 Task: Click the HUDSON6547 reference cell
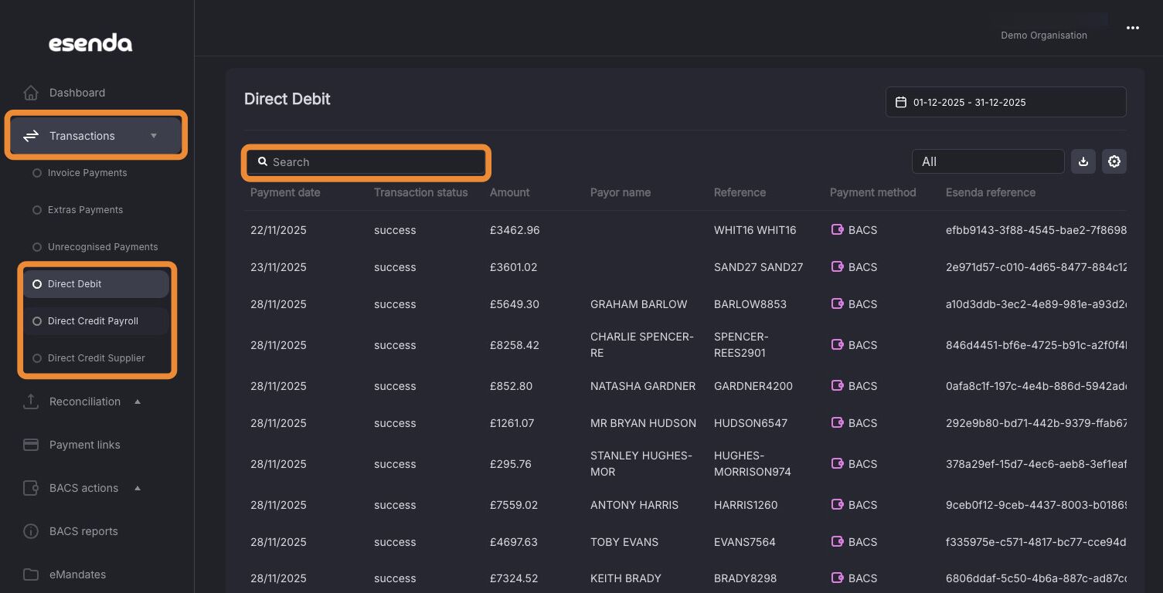click(751, 423)
